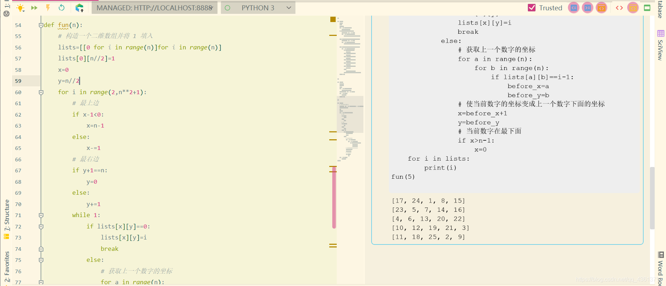
Task: Click output row '[17, 24, 1, 8, 15]'
Action: pyautogui.click(x=429, y=201)
